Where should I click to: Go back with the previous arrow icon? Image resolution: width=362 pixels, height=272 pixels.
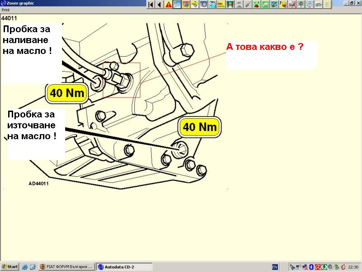(159, 5)
